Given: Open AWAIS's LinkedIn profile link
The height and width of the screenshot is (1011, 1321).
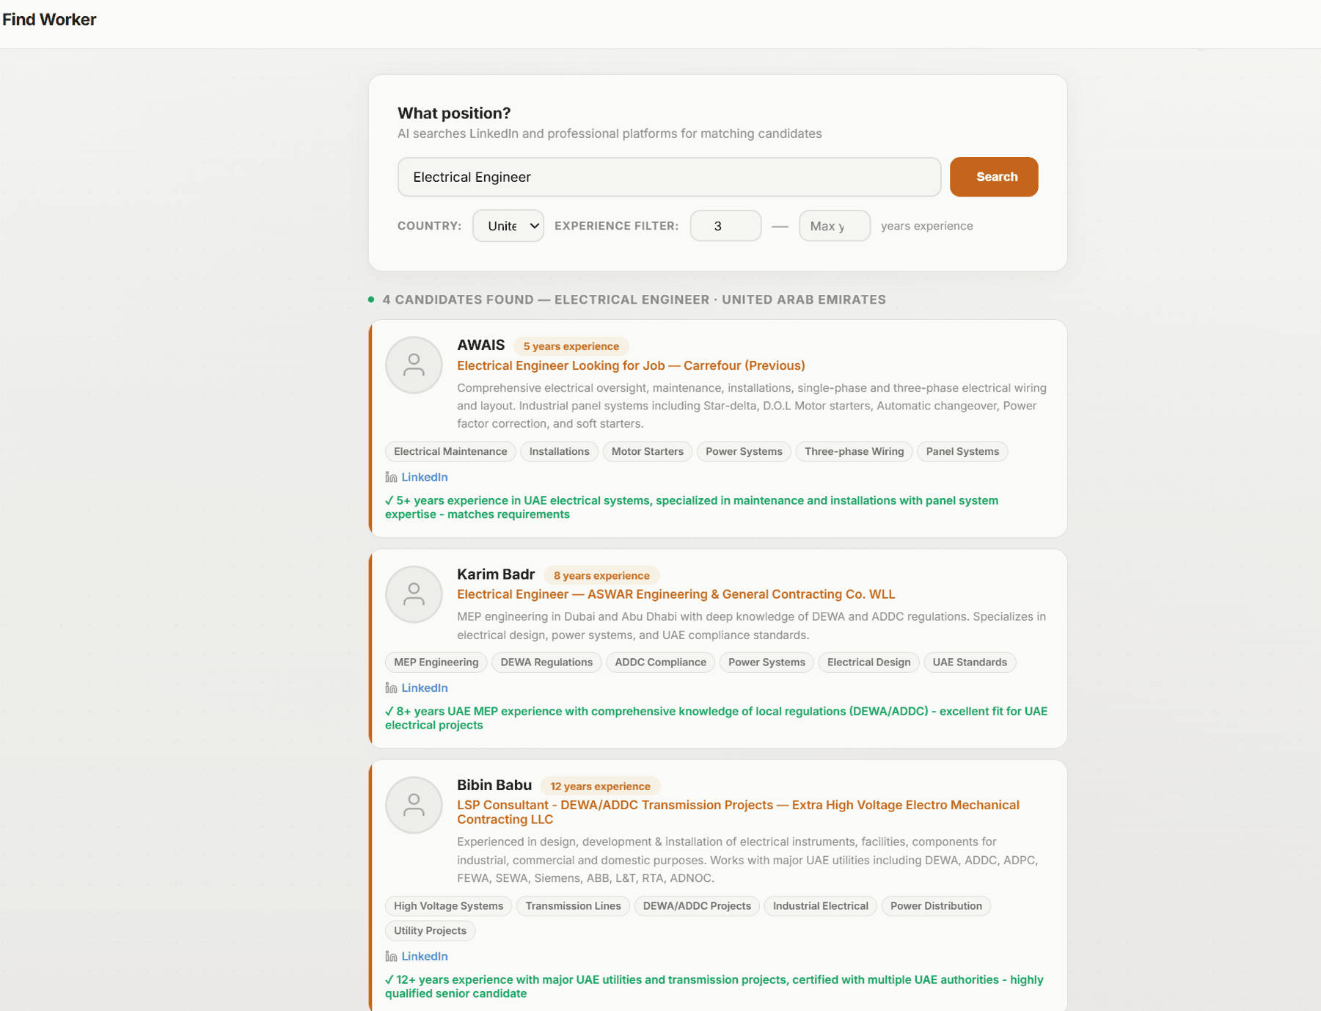Looking at the screenshot, I should (x=424, y=478).
